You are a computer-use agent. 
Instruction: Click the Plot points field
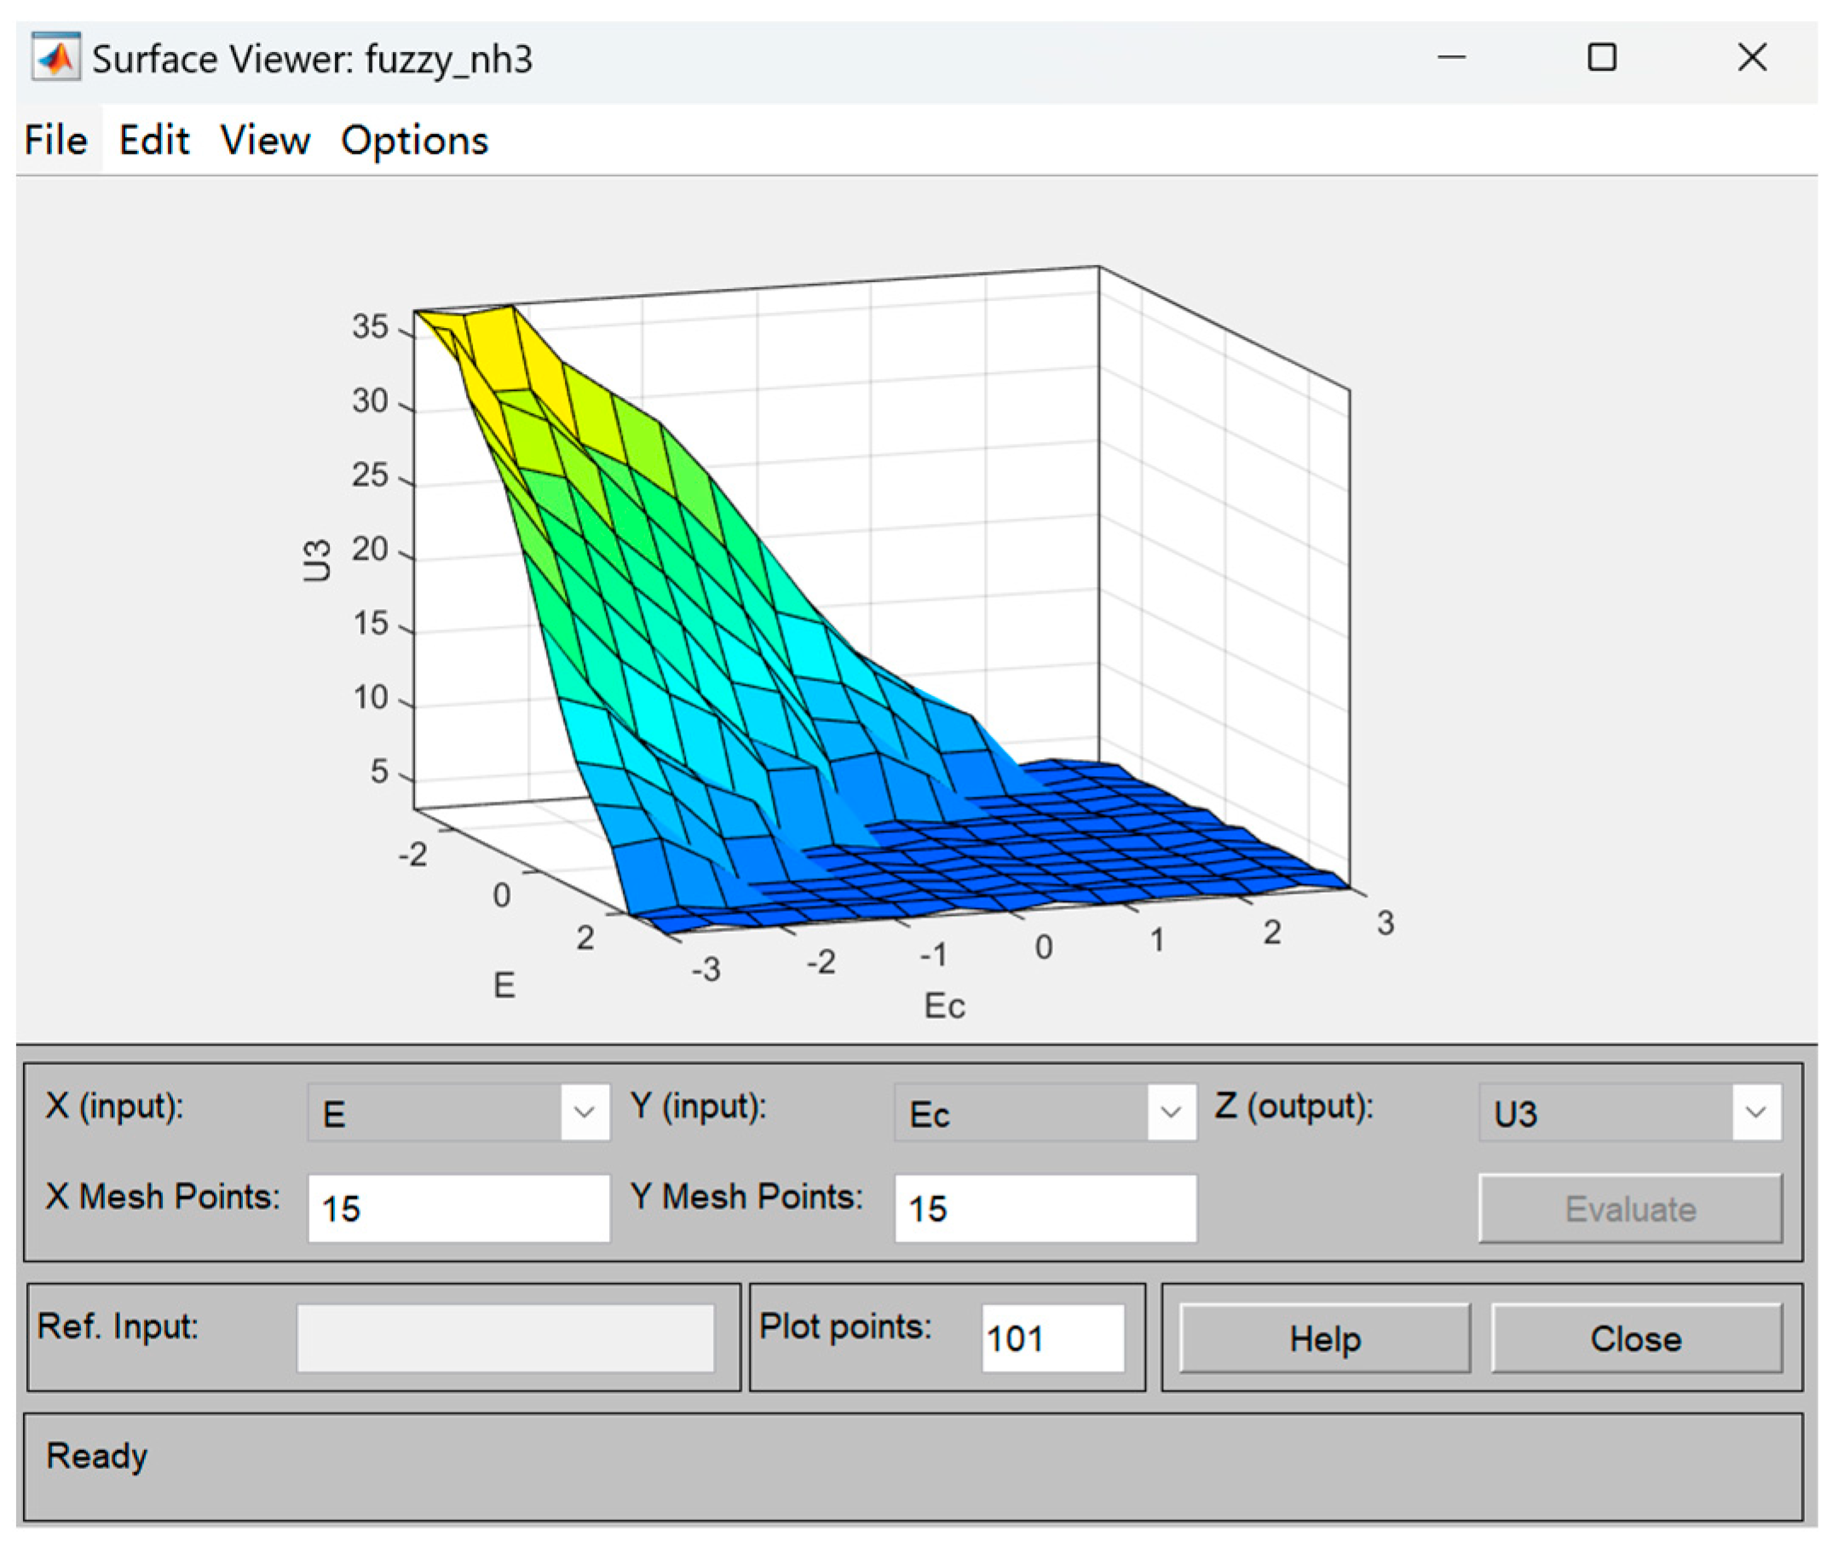point(1051,1338)
